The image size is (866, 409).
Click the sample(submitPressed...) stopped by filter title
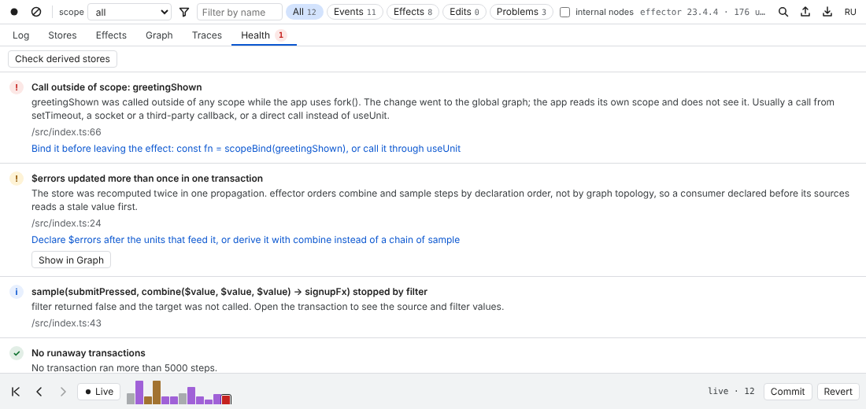[230, 292]
